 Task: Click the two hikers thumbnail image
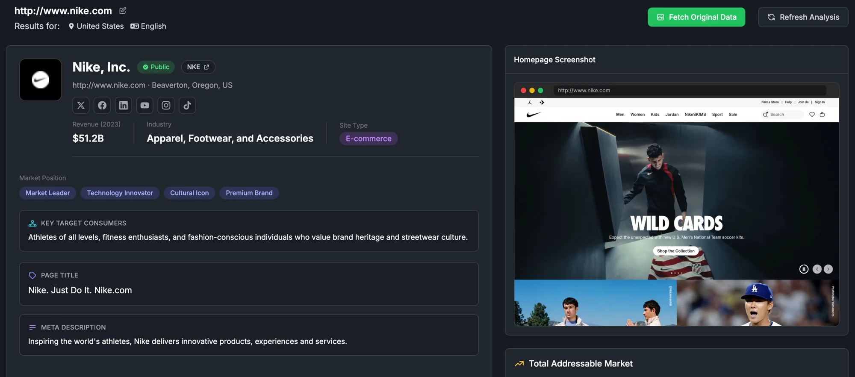[x=595, y=303]
